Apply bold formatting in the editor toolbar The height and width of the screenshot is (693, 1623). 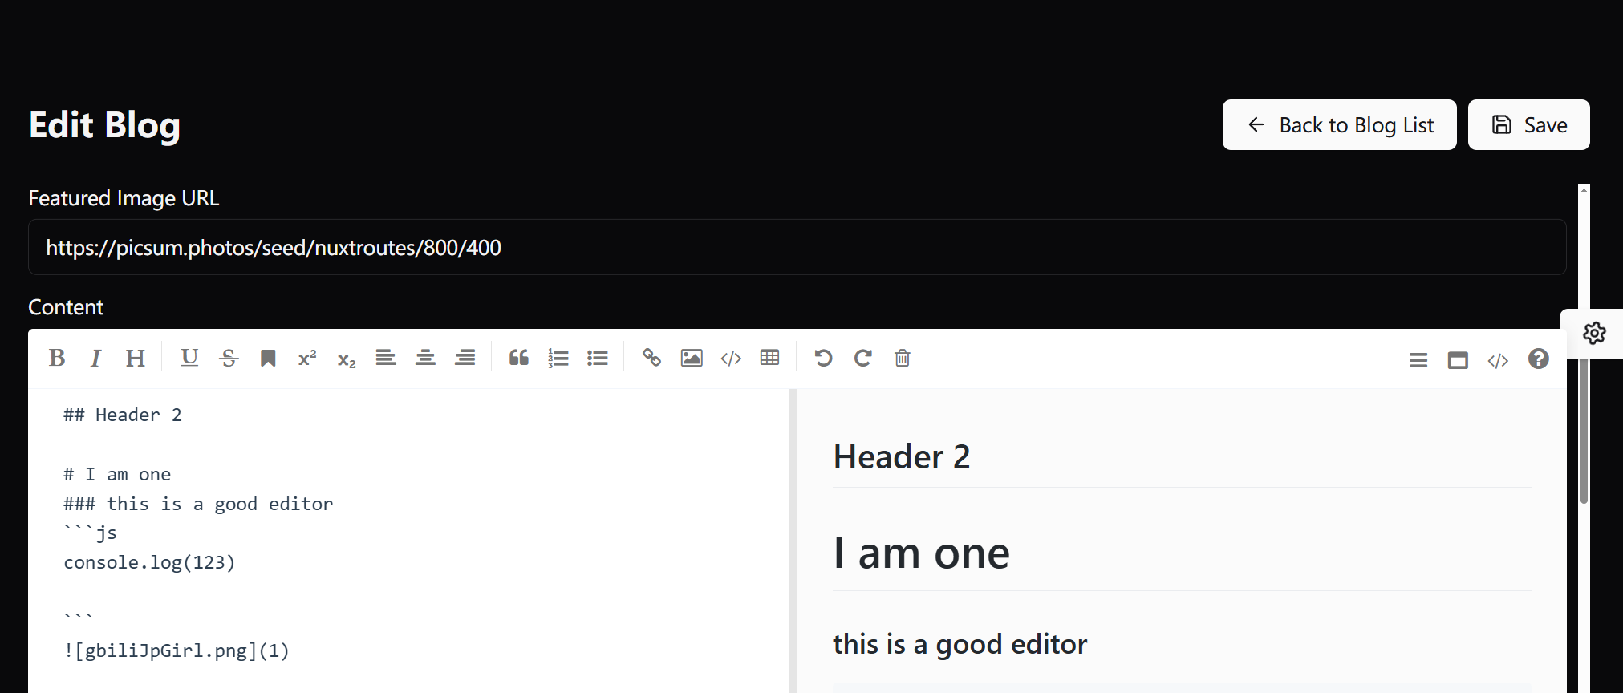click(57, 358)
